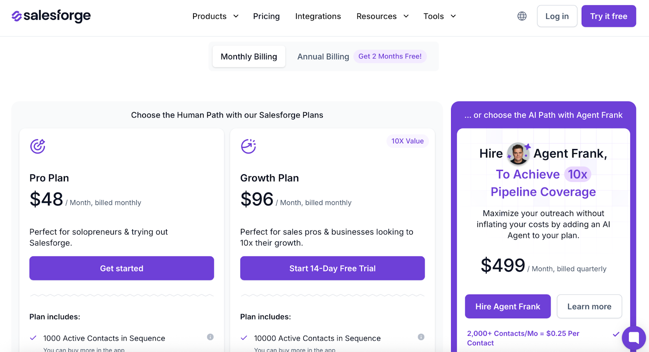Click the Get 2 Months Free badge
This screenshot has width=649, height=352.
(x=390, y=56)
